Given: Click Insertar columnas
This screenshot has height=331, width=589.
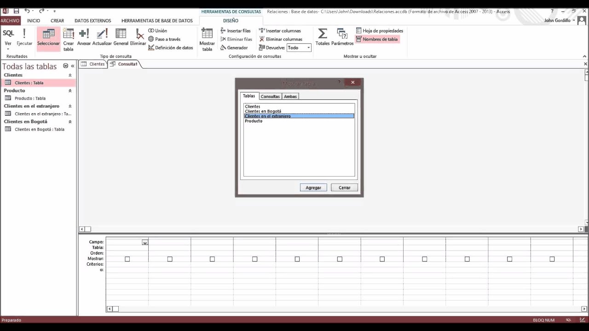Looking at the screenshot, I should [280, 31].
